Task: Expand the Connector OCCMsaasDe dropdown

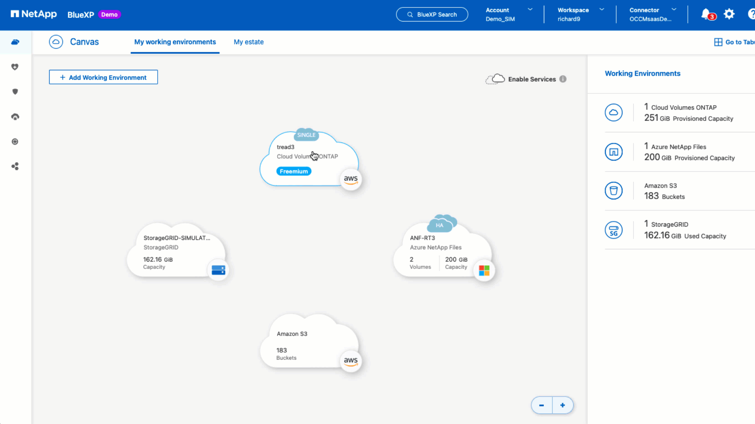Action: 653,14
